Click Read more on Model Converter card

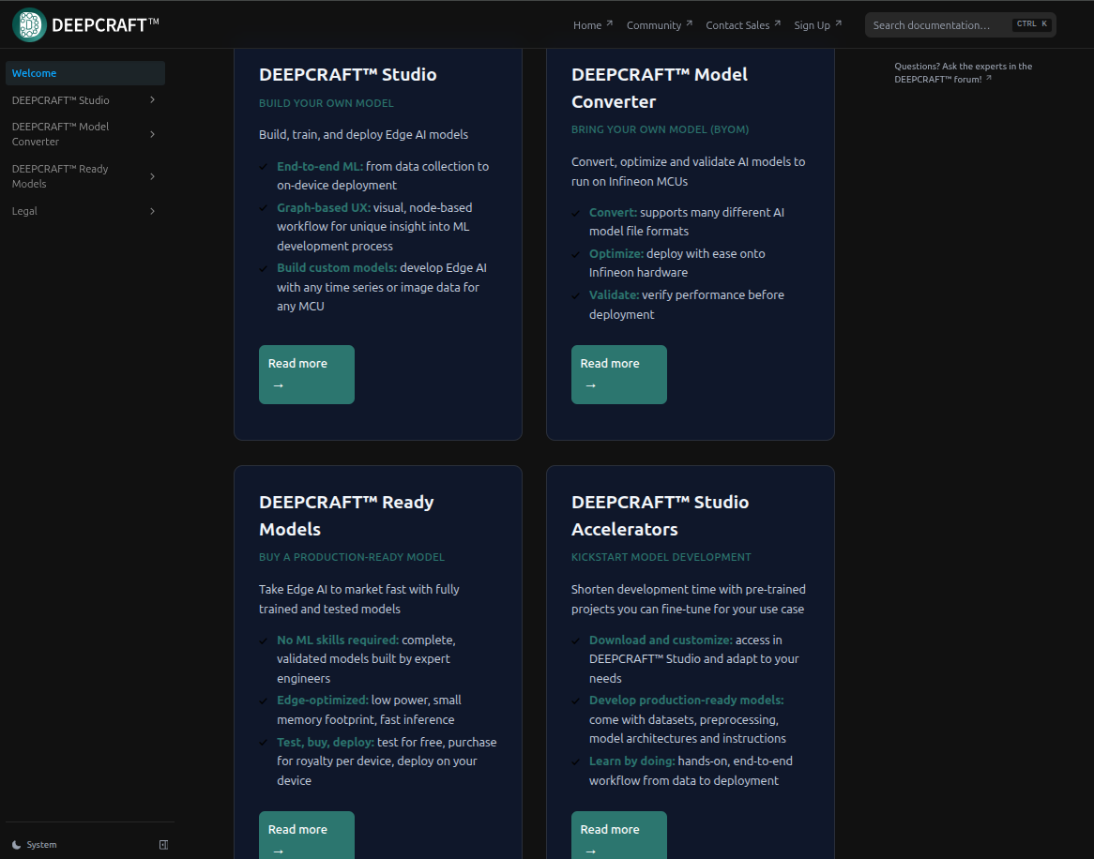coord(619,374)
